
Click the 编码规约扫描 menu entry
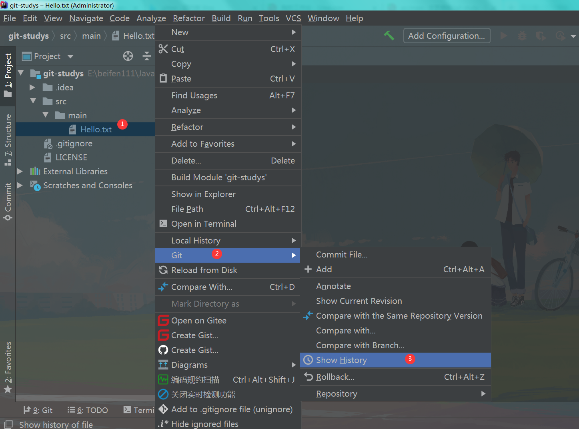coord(228,380)
